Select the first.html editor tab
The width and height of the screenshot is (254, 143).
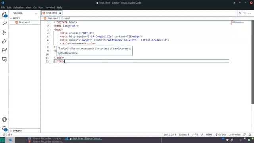pos(52,13)
